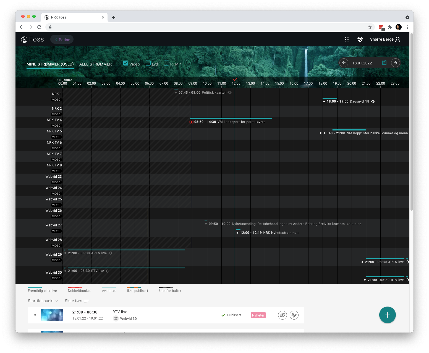Select the Webvid 30 channel label
This screenshot has width=429, height=353.
tap(54, 273)
